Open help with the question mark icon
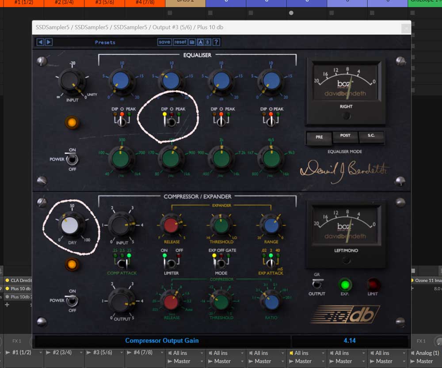The width and height of the screenshot is (442, 368). point(216,42)
